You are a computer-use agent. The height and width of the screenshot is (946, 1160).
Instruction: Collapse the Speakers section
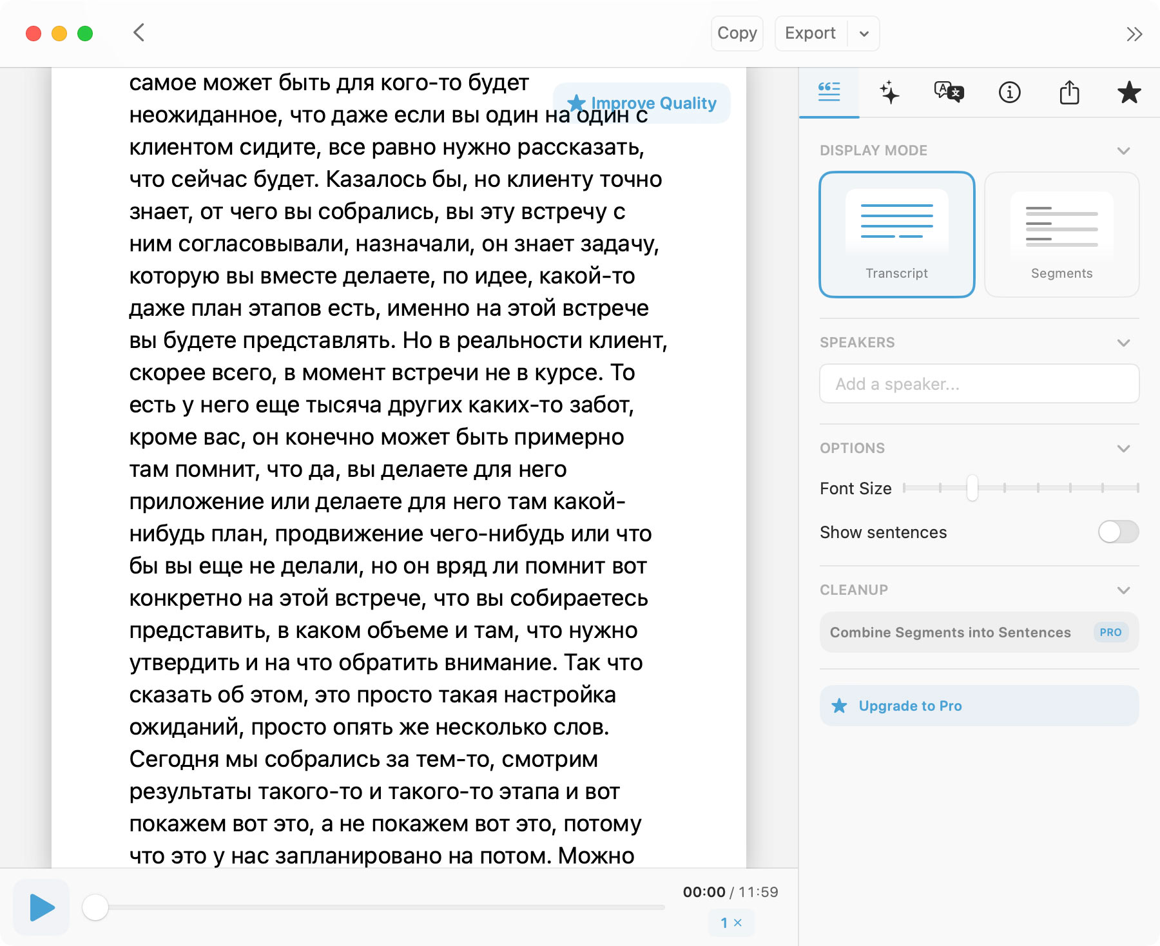[x=1123, y=343]
